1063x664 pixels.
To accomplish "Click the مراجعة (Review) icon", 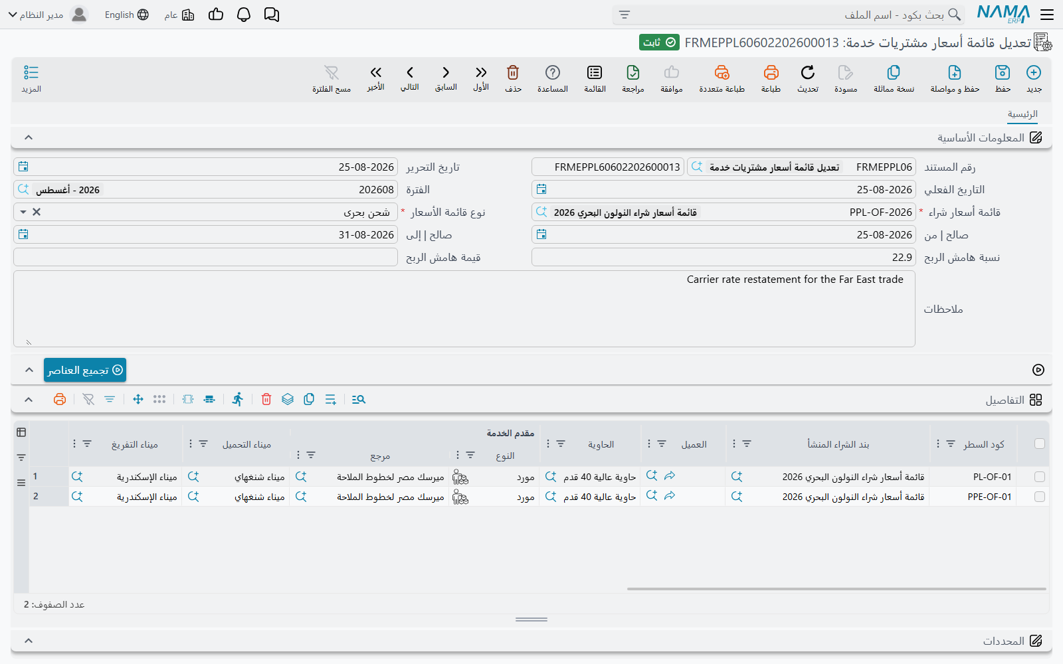I will click(633, 72).
